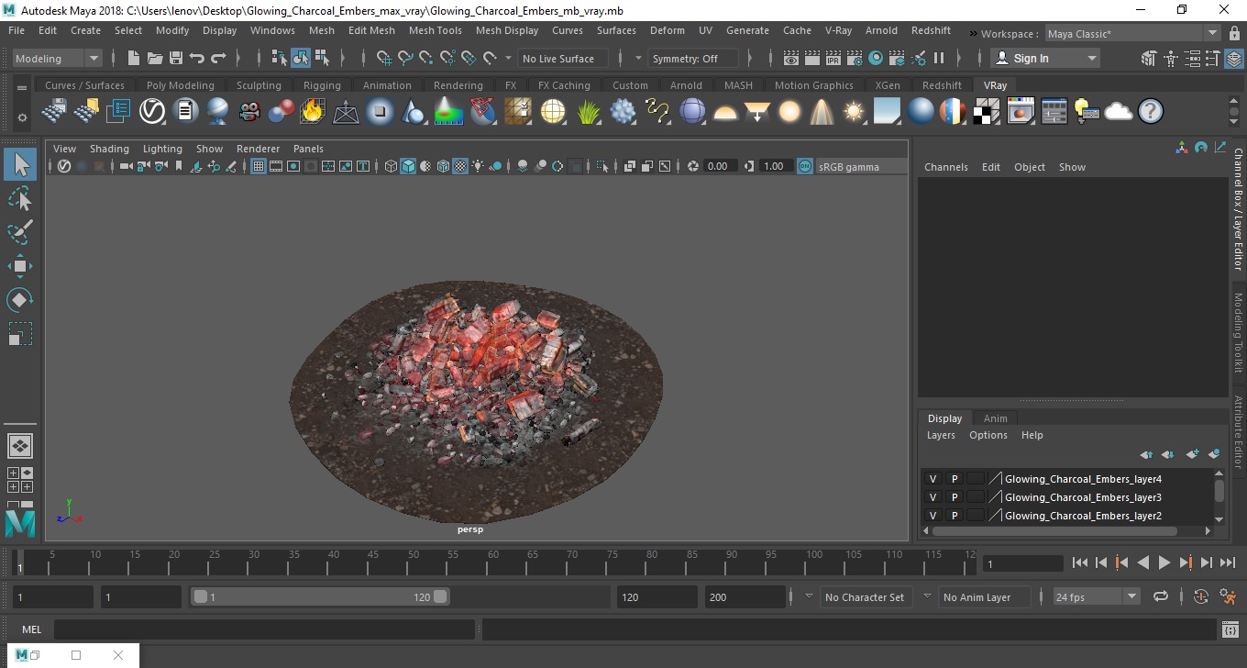Switch to the Rendering shelf tab
This screenshot has width=1247, height=668.
click(458, 85)
